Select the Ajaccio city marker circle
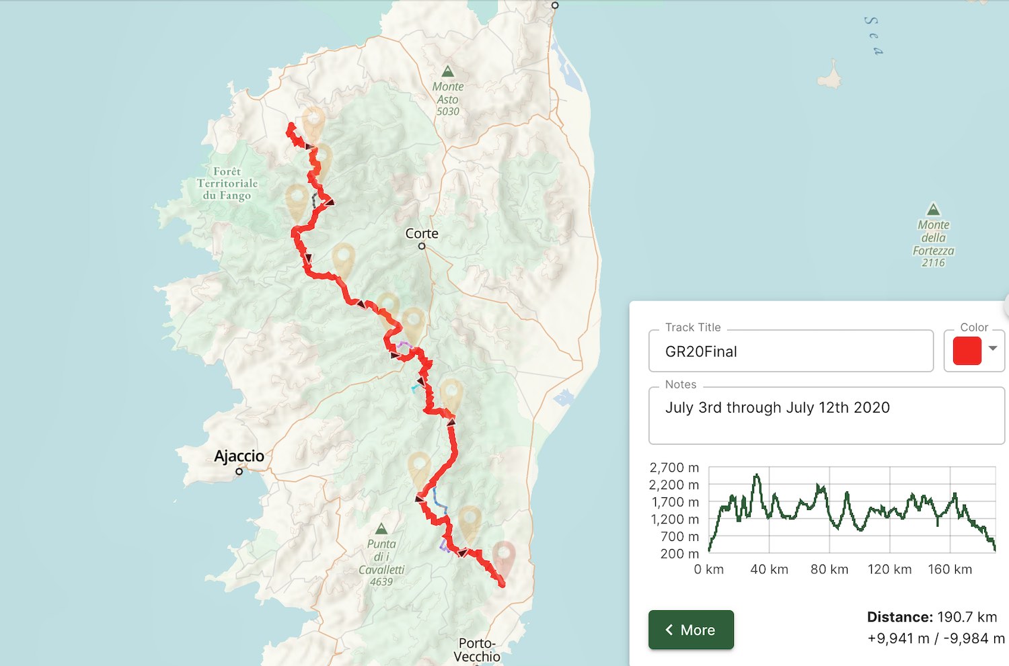 [x=239, y=472]
